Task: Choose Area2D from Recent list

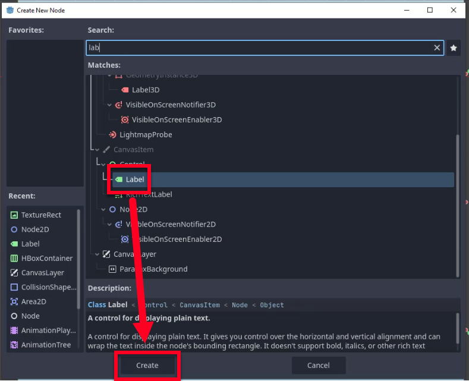Action: coord(33,301)
